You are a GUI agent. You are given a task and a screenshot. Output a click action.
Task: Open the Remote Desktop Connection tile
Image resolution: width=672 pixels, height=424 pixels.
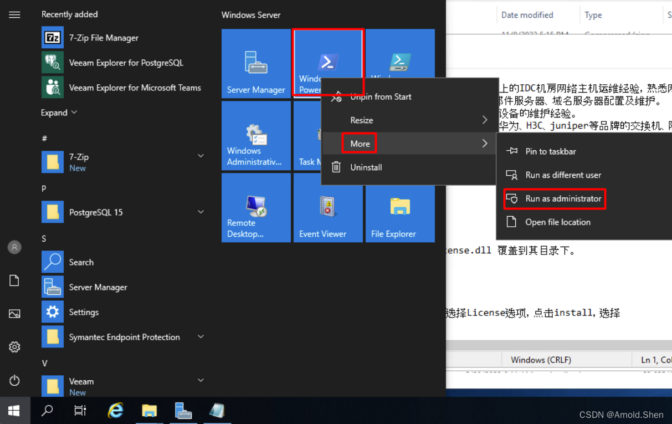(x=256, y=208)
